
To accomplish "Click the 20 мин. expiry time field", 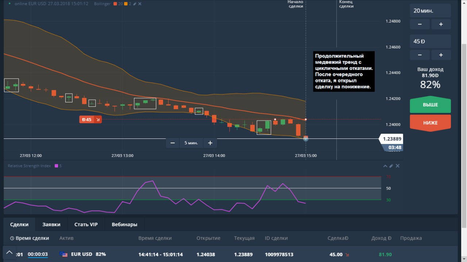I will click(x=431, y=11).
